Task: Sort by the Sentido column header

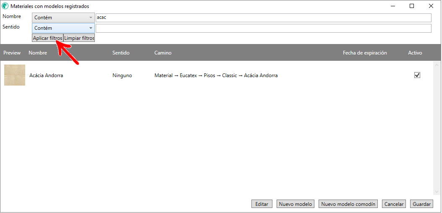Action: coord(121,53)
